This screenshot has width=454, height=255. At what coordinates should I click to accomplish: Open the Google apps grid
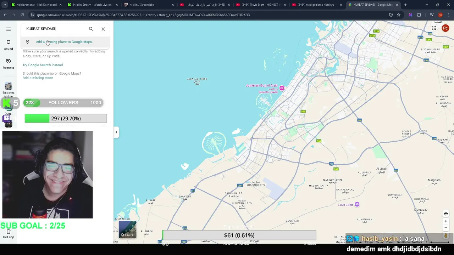[x=434, y=28]
